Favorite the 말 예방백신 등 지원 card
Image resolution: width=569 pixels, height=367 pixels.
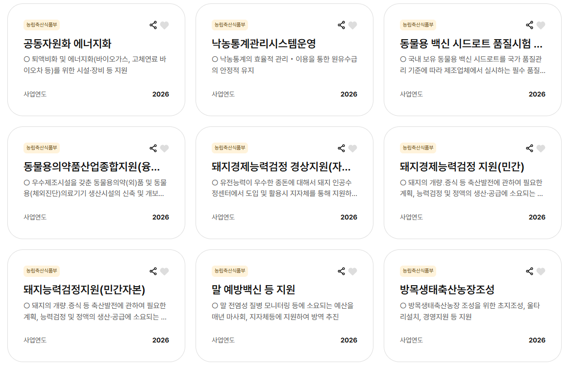(352, 271)
